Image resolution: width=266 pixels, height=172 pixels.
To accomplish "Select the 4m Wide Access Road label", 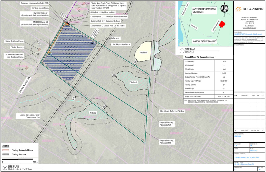I will pos(40,8).
